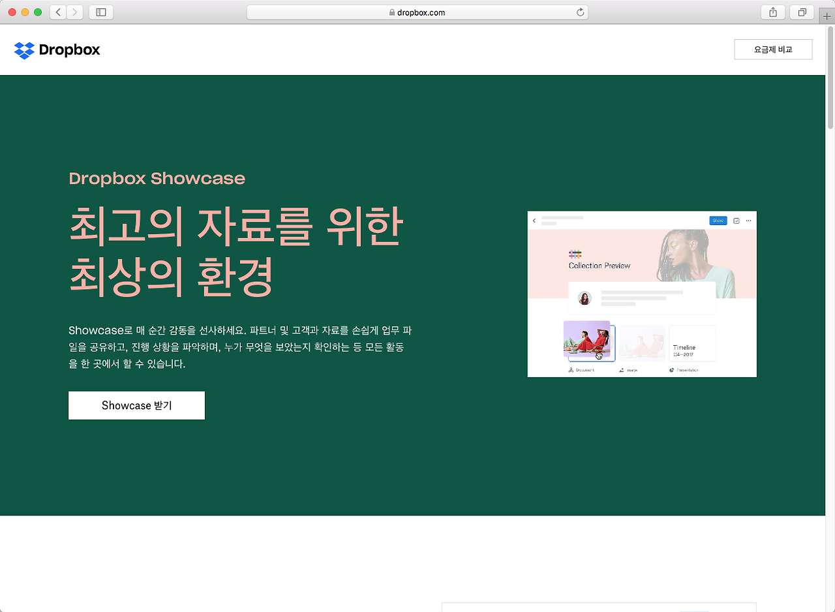Click the red-outfit photo thumbnail in mockup
The image size is (835, 612).
point(587,339)
